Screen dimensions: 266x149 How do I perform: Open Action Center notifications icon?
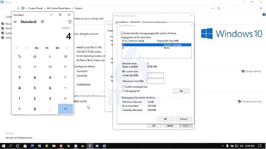[260, 146]
